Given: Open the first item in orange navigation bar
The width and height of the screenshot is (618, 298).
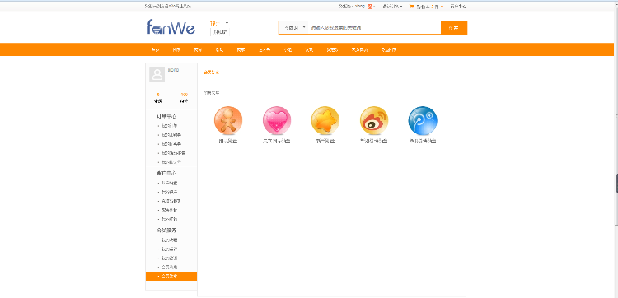Looking at the screenshot, I should click(x=155, y=50).
